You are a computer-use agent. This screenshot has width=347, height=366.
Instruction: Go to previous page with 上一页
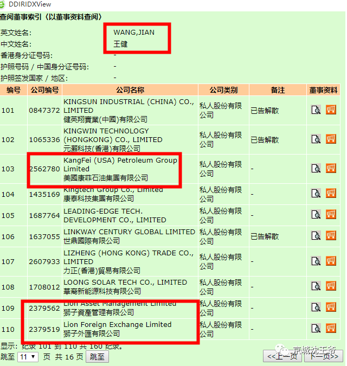281,356
